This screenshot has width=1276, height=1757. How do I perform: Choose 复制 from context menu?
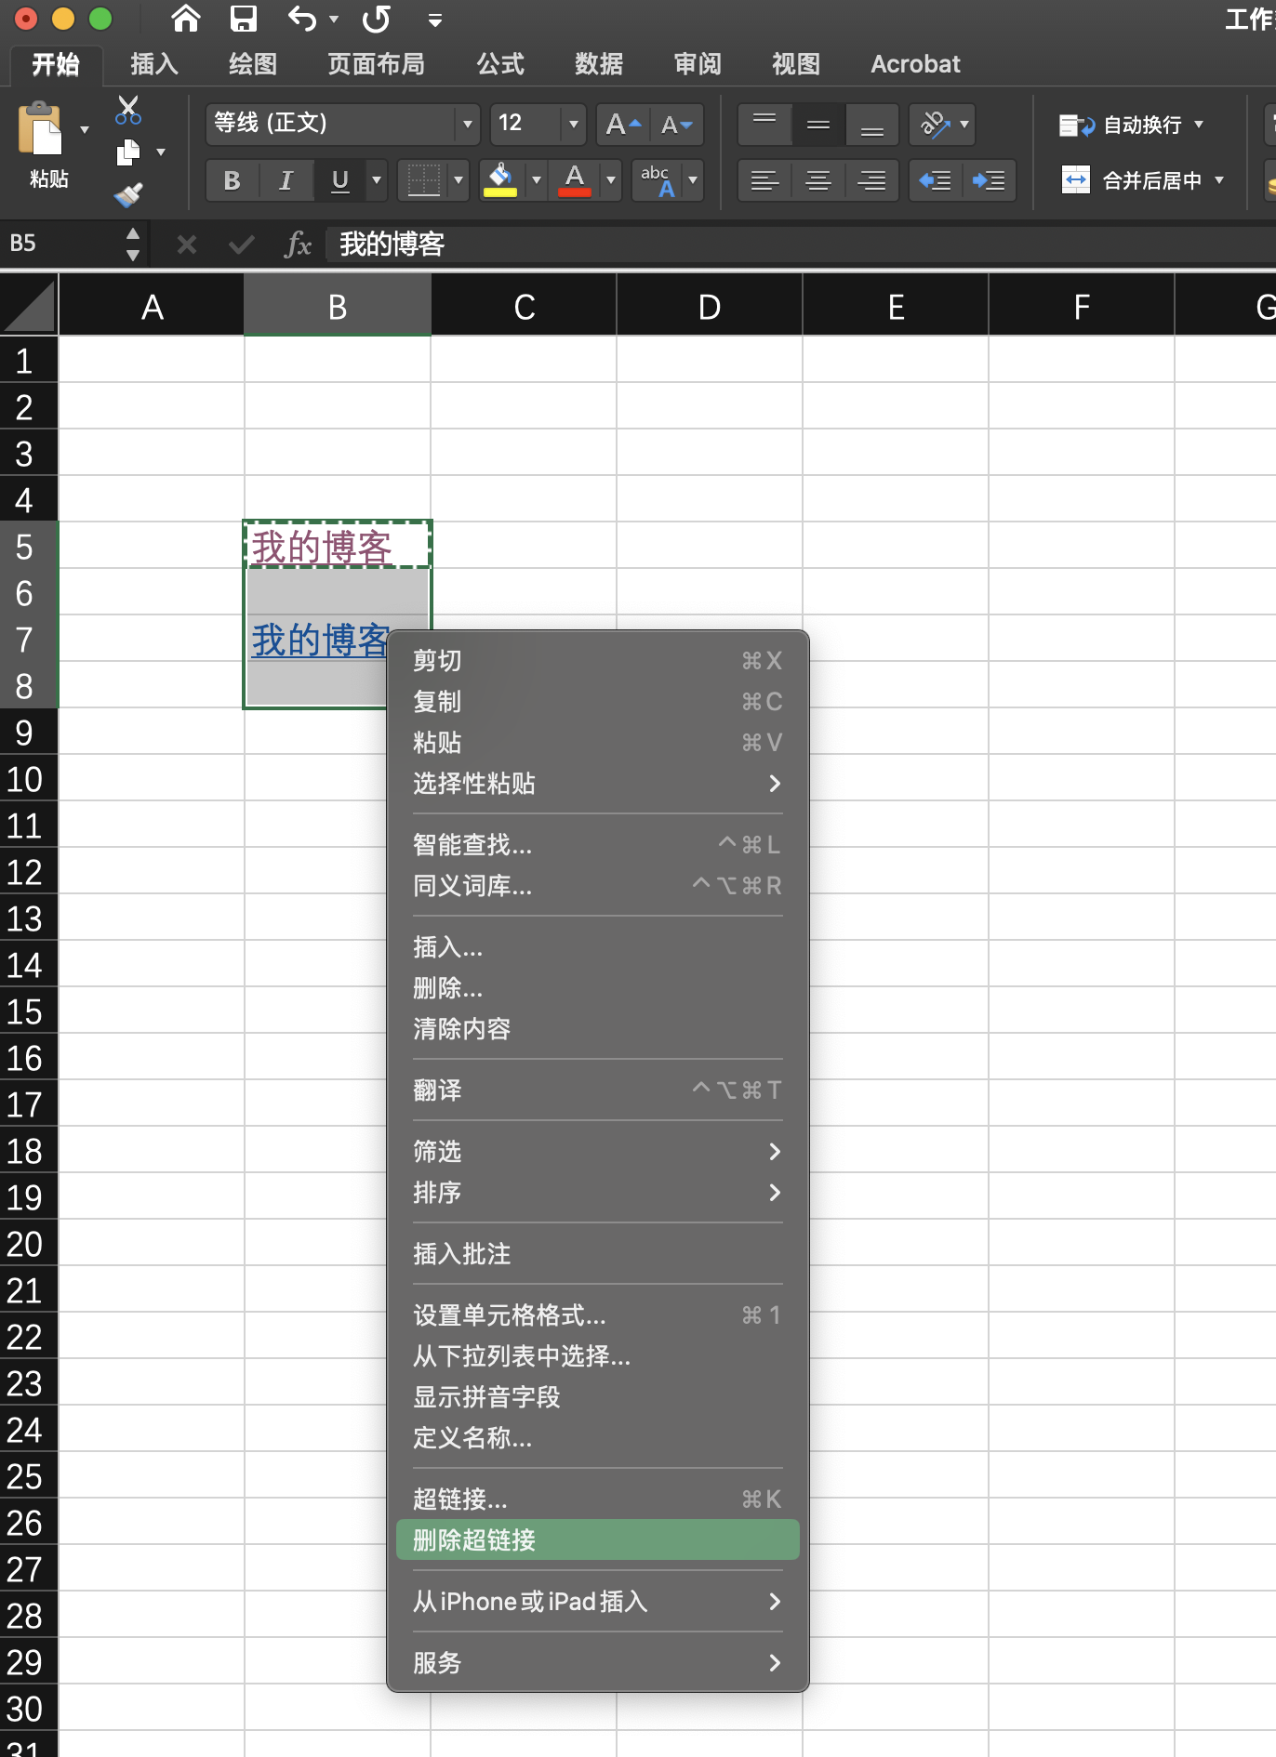click(x=597, y=702)
